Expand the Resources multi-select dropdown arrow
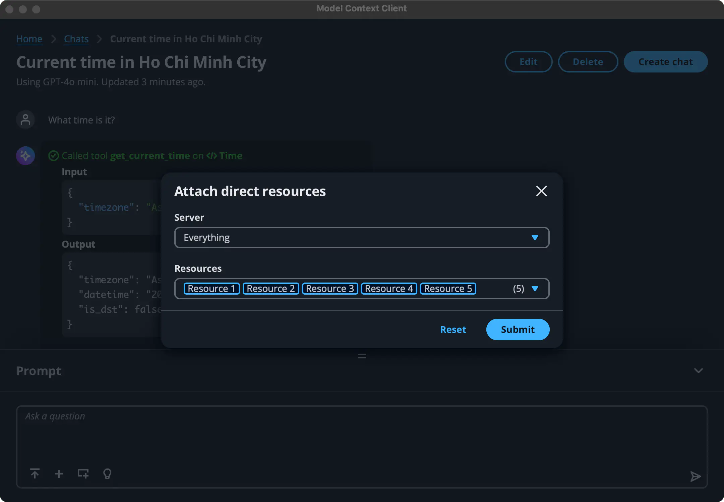Image resolution: width=724 pixels, height=502 pixels. tap(535, 289)
